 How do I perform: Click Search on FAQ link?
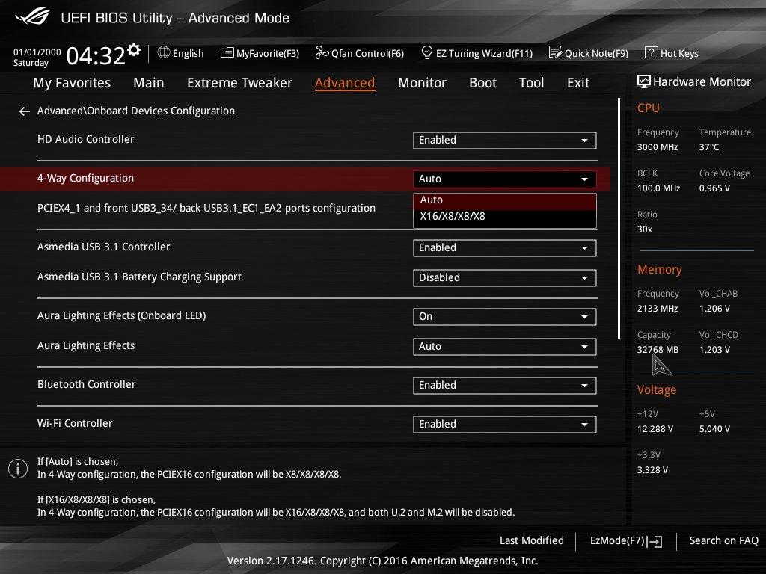pyautogui.click(x=724, y=540)
